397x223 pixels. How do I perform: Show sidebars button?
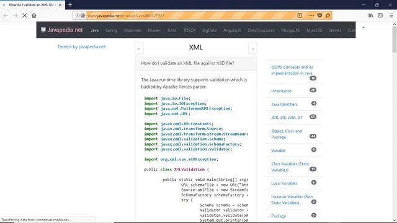click(x=380, y=15)
